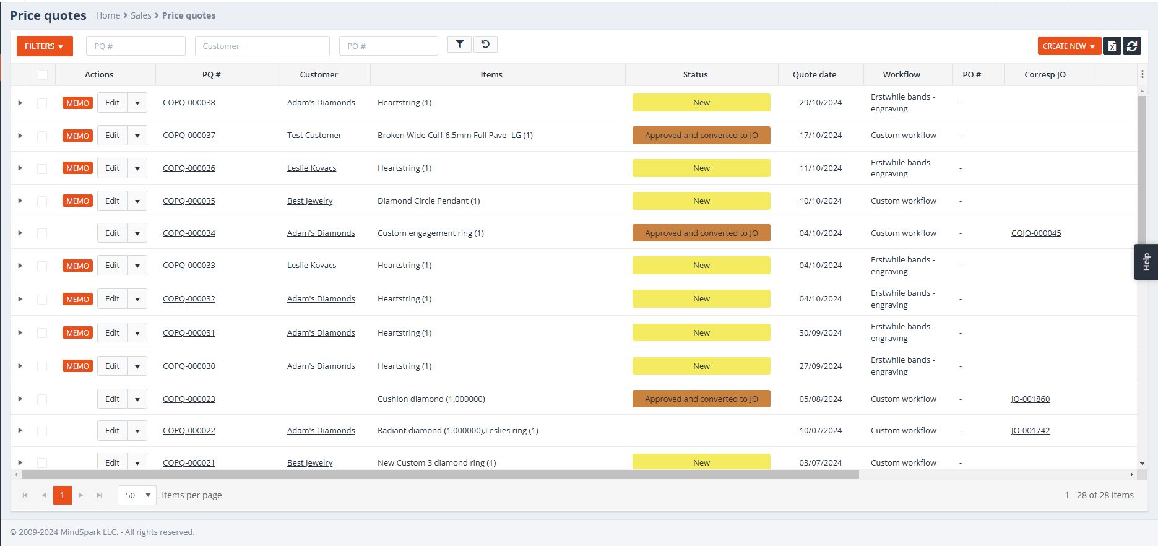Open the column options kebab menu

tap(1142, 74)
